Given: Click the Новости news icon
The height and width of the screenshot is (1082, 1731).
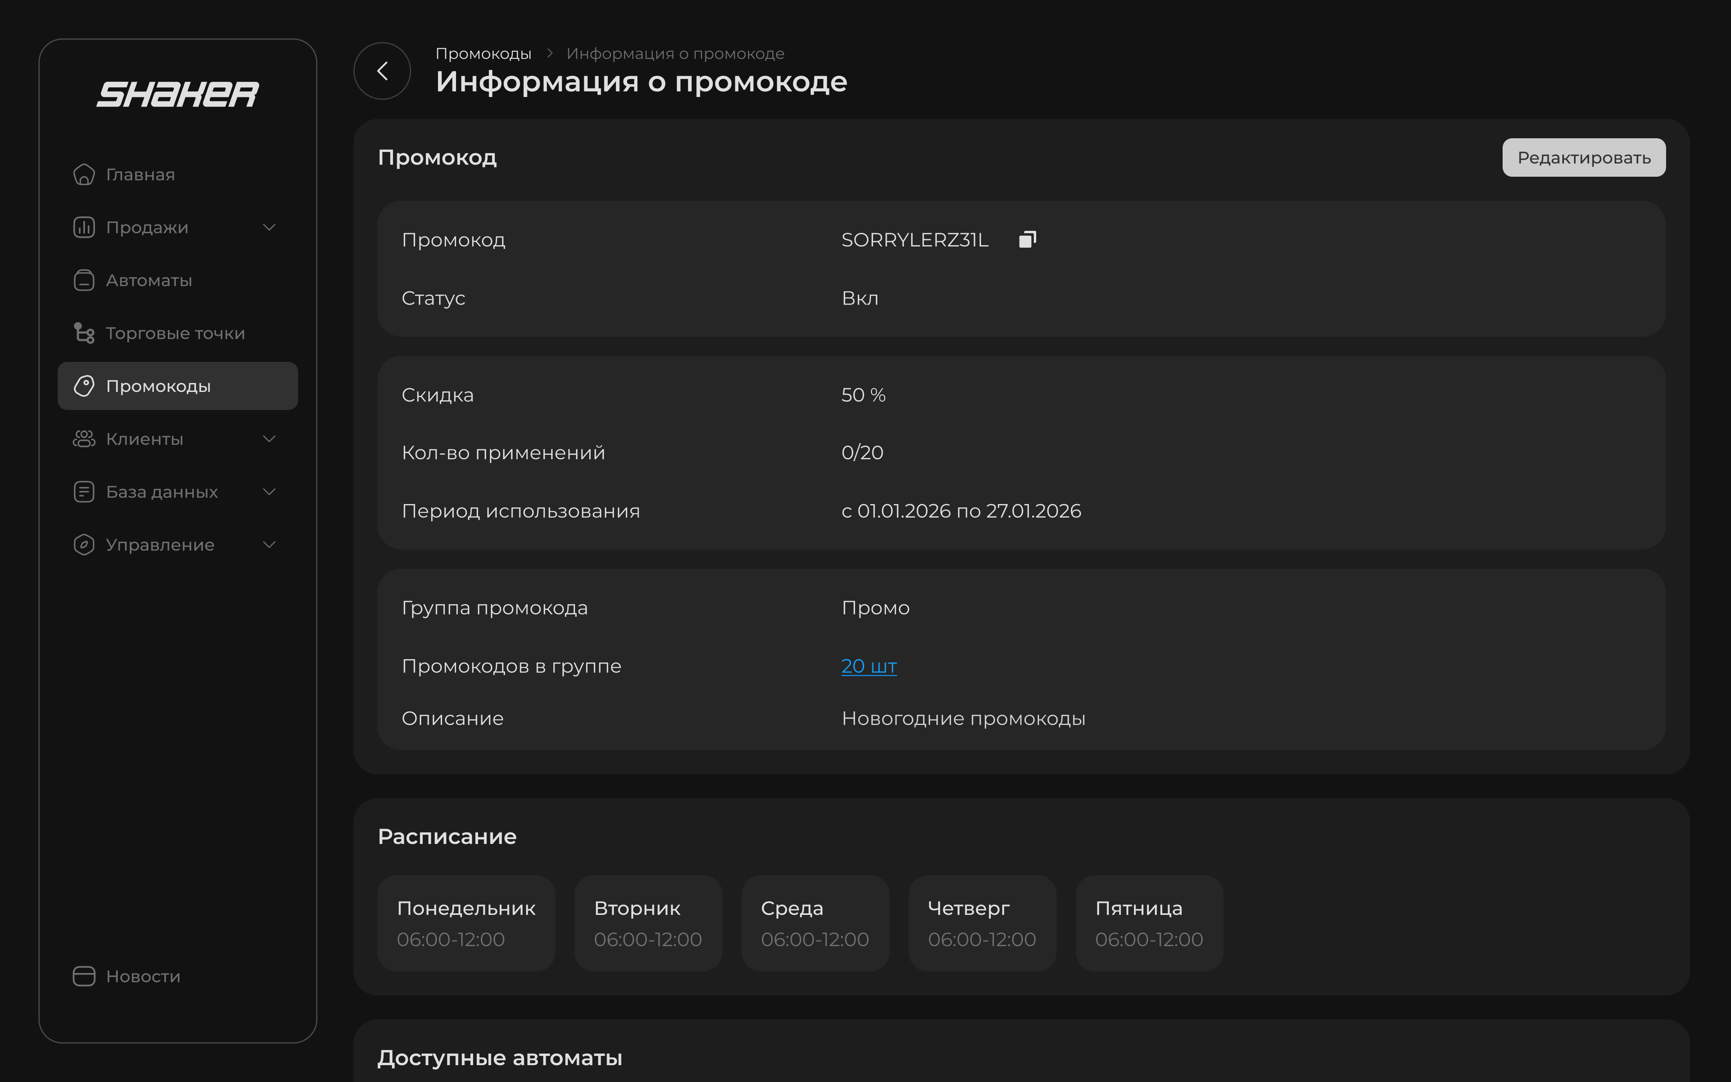Looking at the screenshot, I should [x=84, y=976].
